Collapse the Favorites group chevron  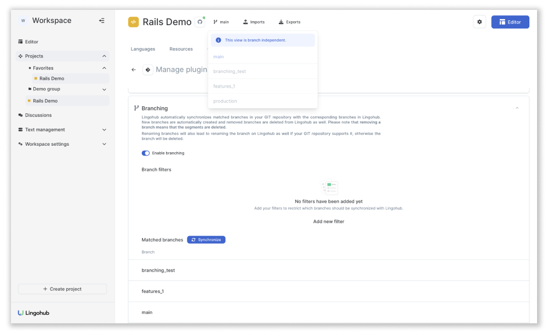coord(104,68)
